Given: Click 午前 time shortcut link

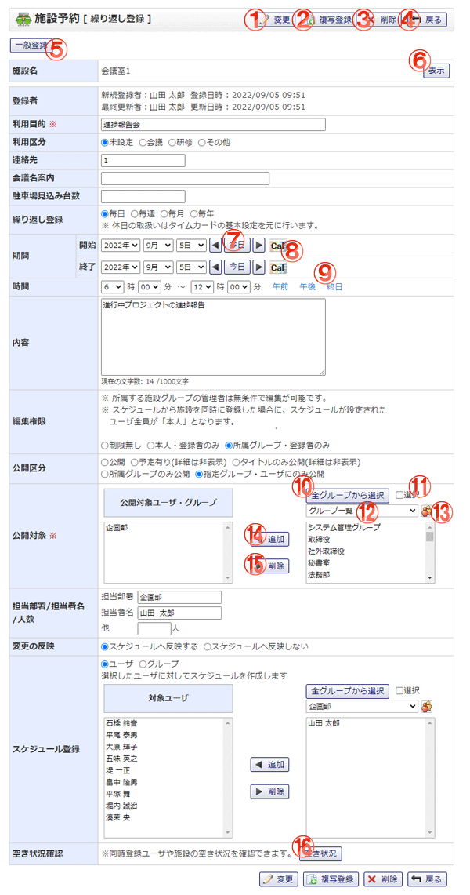Looking at the screenshot, I should [280, 287].
